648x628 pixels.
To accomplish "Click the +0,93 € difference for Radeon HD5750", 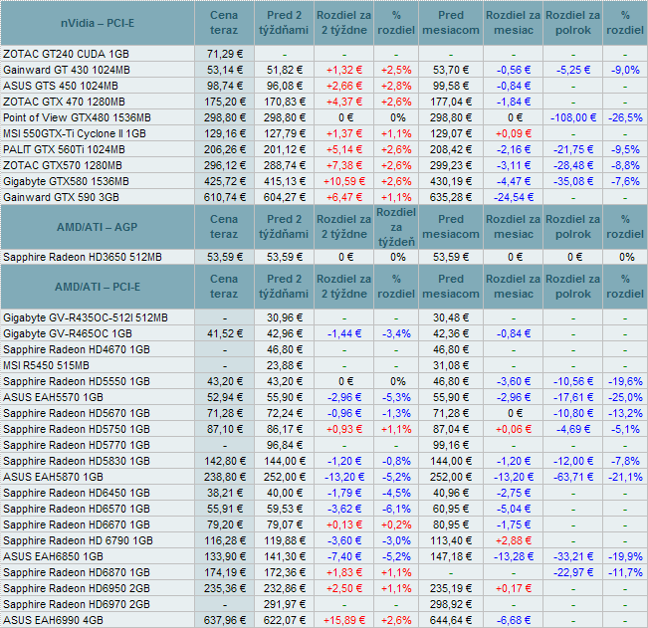I will coord(344,429).
